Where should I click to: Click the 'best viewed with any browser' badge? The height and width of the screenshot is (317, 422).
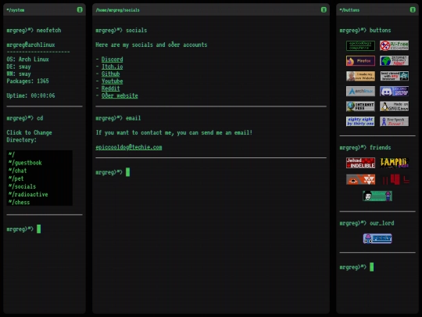tap(395, 76)
